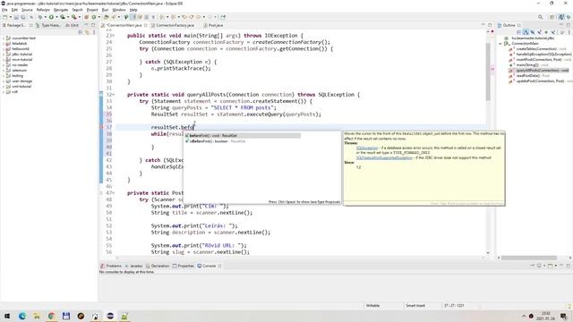This screenshot has width=573, height=322.
Task: Open the New file dropdown arrow
Action: pos(11,17)
